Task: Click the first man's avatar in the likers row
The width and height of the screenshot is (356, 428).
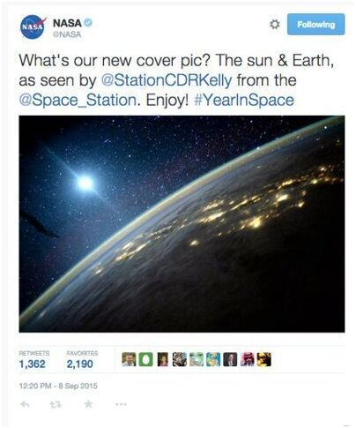Action: (x=129, y=359)
